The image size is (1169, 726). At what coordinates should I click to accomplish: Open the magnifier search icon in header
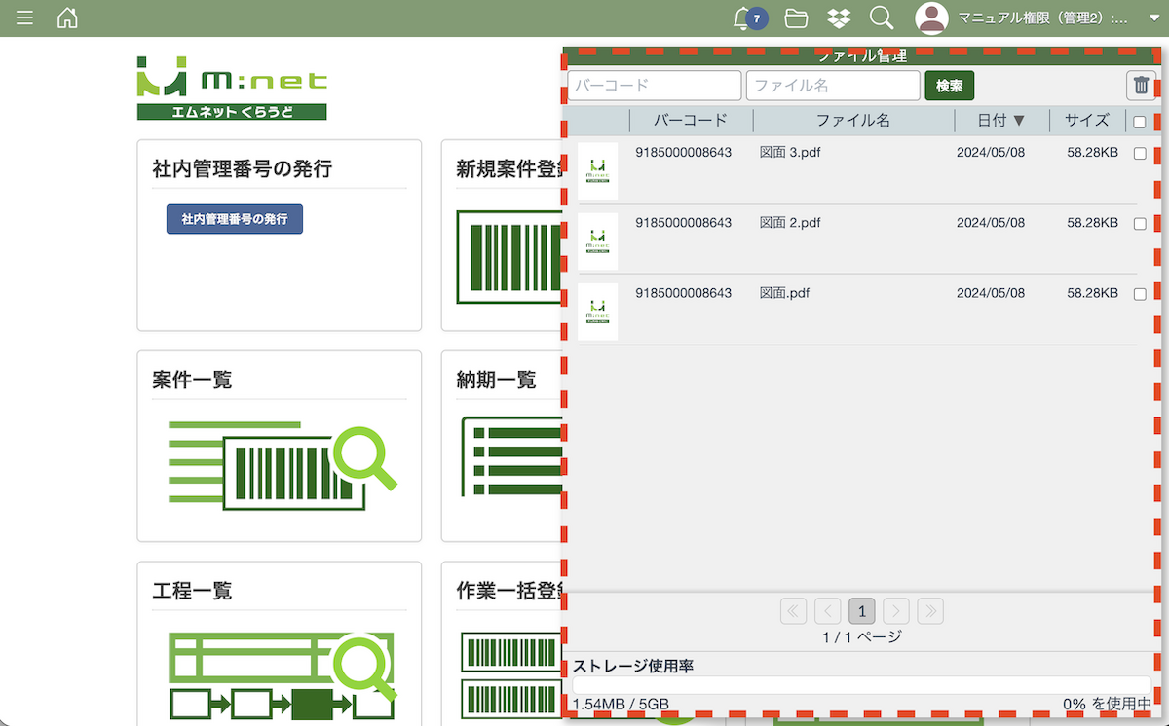click(x=881, y=18)
